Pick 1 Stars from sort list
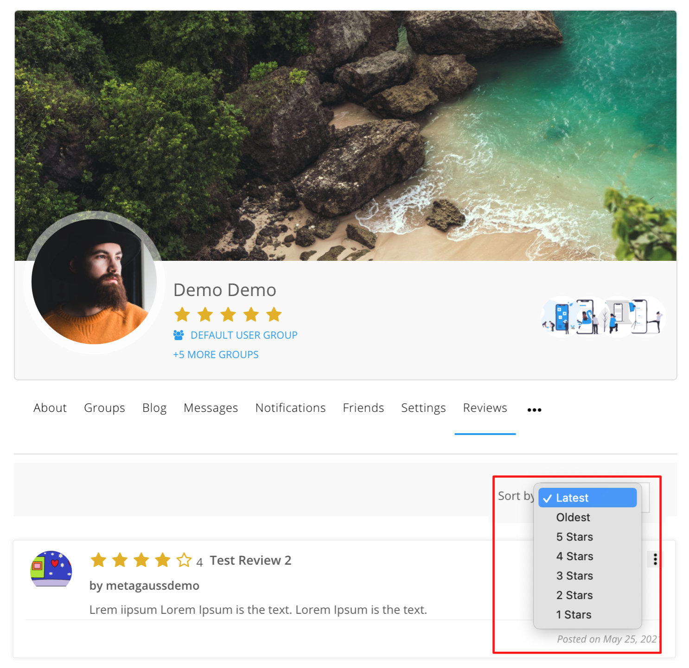This screenshot has height=668, width=689. click(x=574, y=615)
